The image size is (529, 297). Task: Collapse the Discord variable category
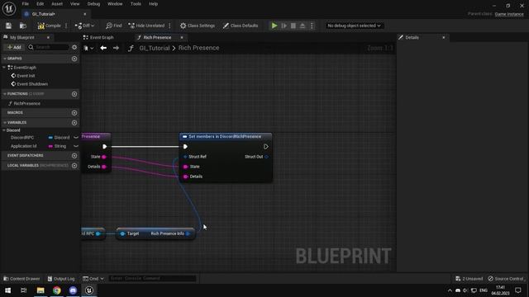(x=4, y=130)
